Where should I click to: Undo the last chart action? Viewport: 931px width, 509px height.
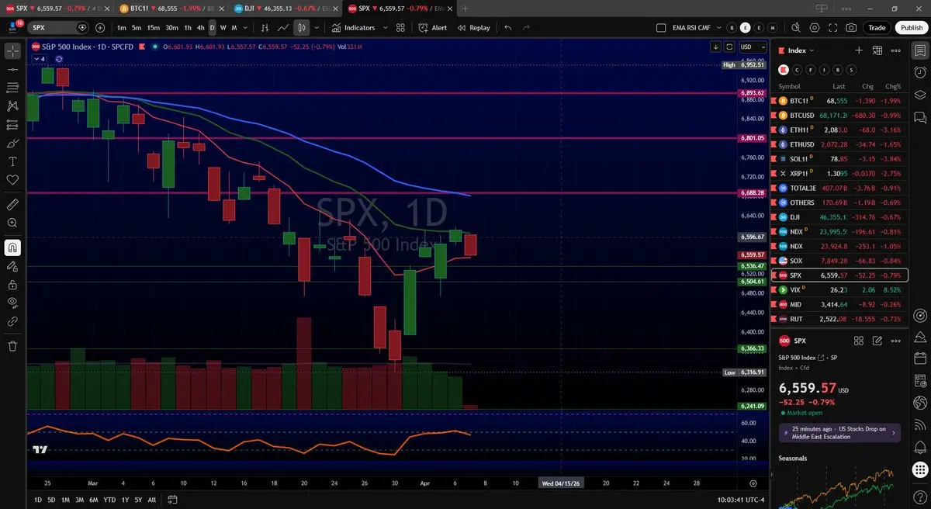pos(508,28)
